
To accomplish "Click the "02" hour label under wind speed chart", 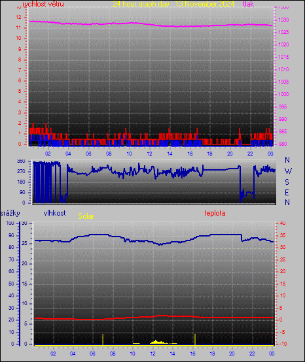I will tap(48, 154).
